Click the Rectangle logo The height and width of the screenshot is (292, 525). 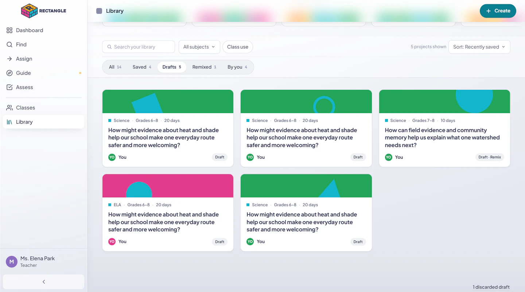(x=43, y=11)
